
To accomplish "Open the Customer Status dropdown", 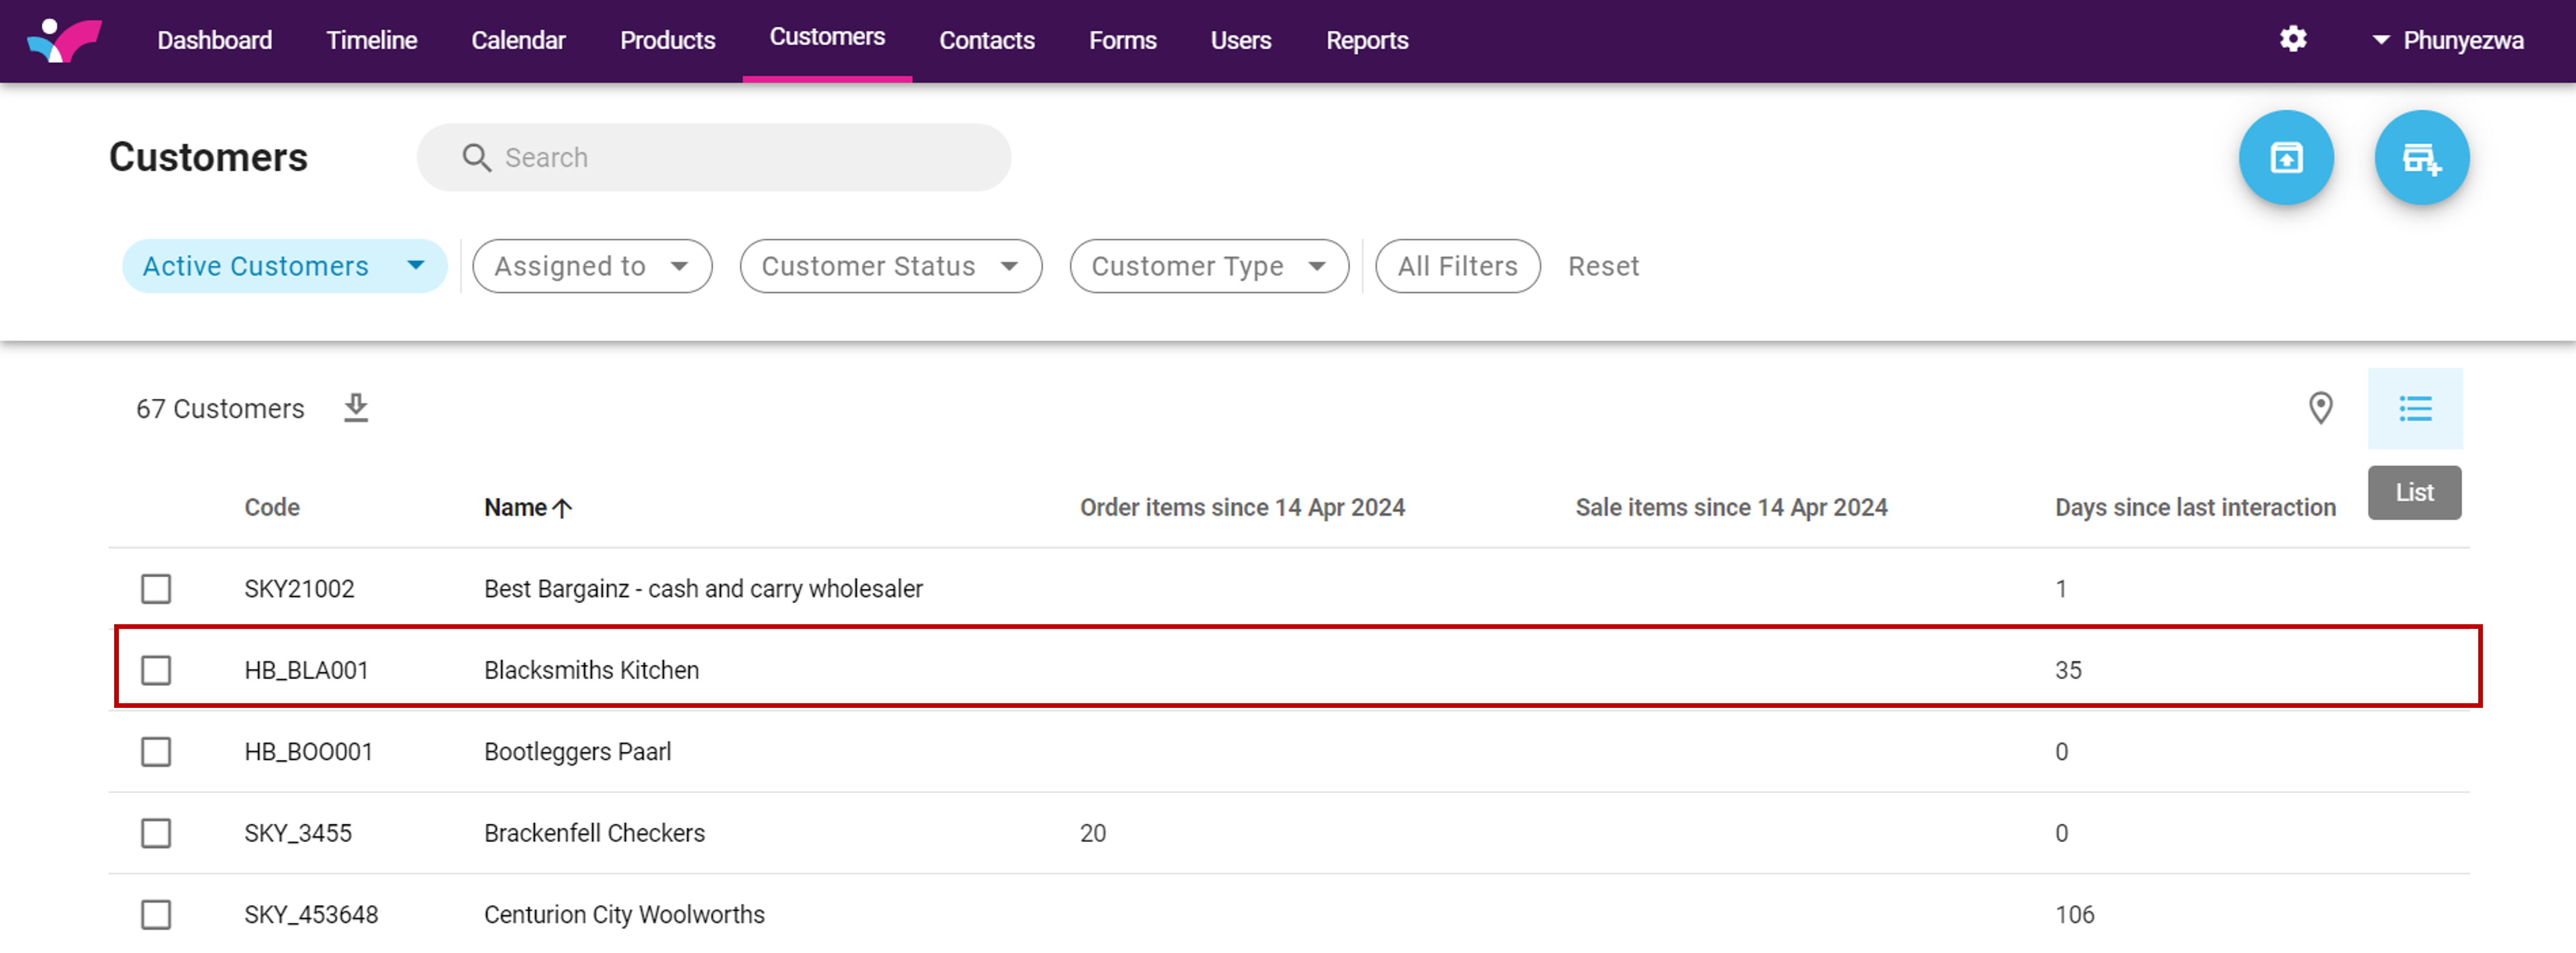I will click(890, 267).
